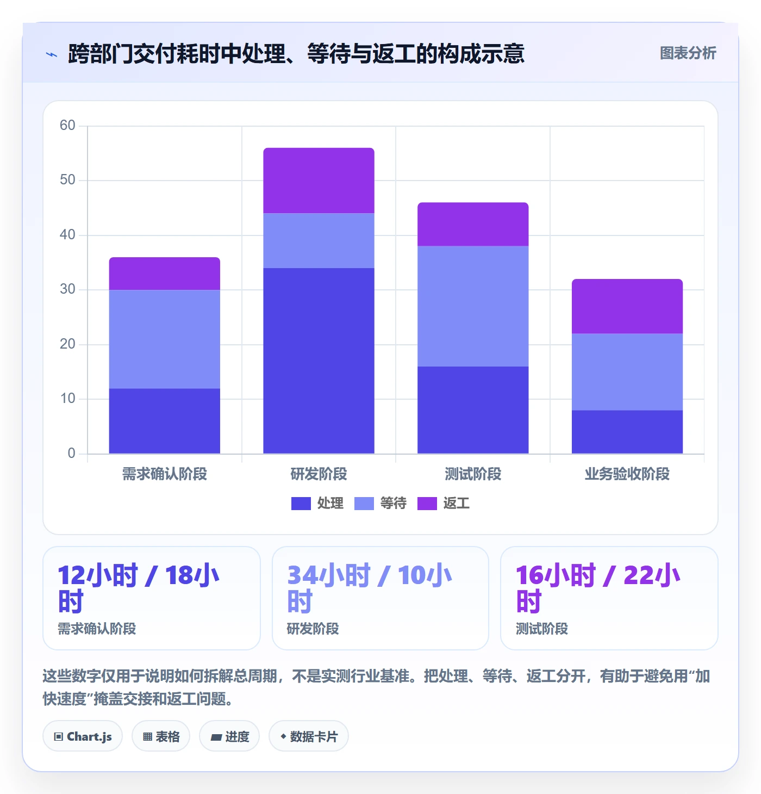Image resolution: width=761 pixels, height=794 pixels.
Task: Click the 处理 legend label
Action: 330,504
